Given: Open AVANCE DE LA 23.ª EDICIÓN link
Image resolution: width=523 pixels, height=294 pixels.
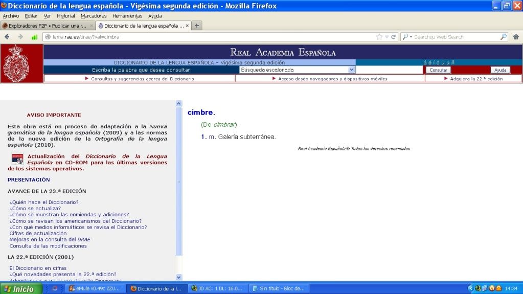Looking at the screenshot, I should (47, 191).
